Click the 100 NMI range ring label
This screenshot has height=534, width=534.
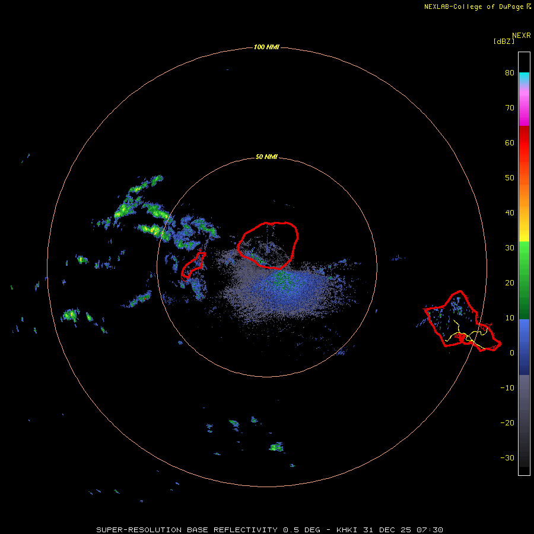click(266, 47)
